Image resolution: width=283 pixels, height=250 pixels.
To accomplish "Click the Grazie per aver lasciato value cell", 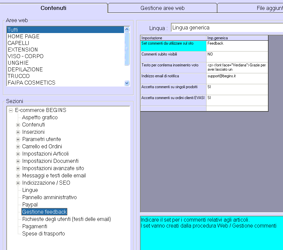I will point(237,68).
